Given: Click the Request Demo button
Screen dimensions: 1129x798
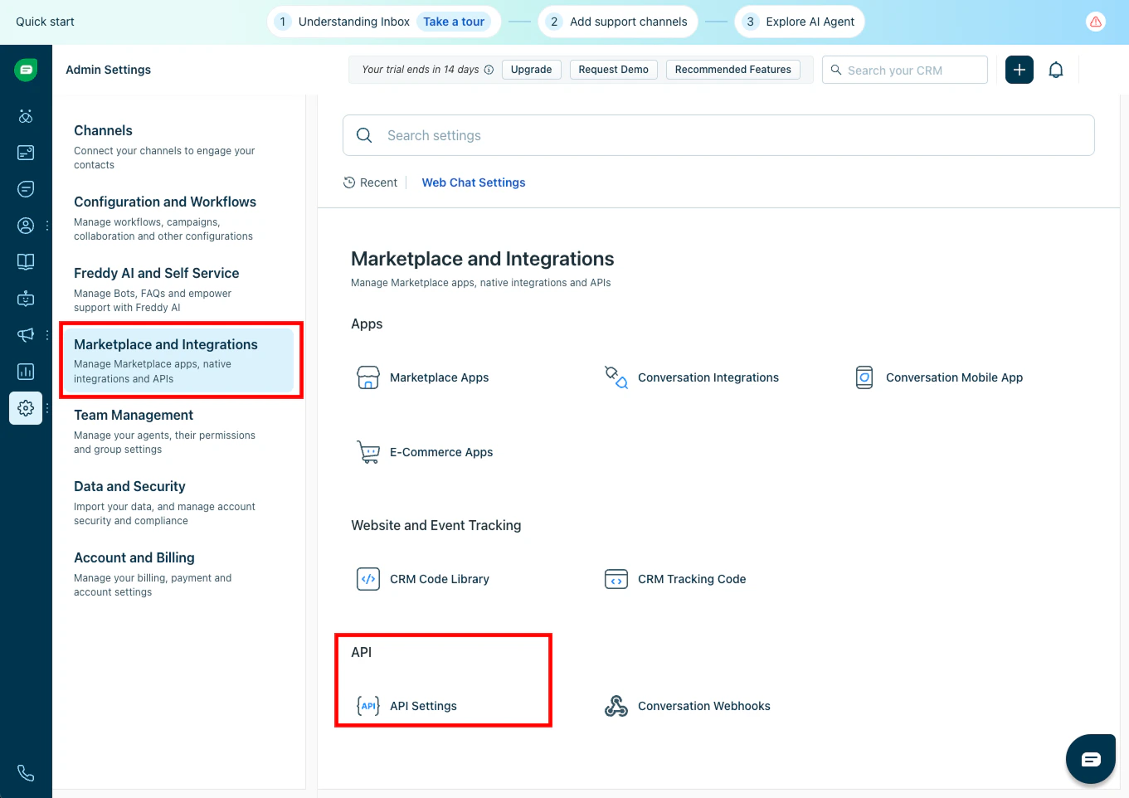Looking at the screenshot, I should click(x=614, y=70).
